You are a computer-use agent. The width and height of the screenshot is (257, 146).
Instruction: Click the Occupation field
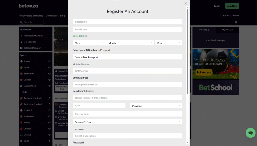tap(127, 114)
